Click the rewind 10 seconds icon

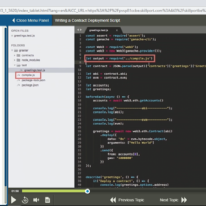pyautogui.click(x=25, y=200)
